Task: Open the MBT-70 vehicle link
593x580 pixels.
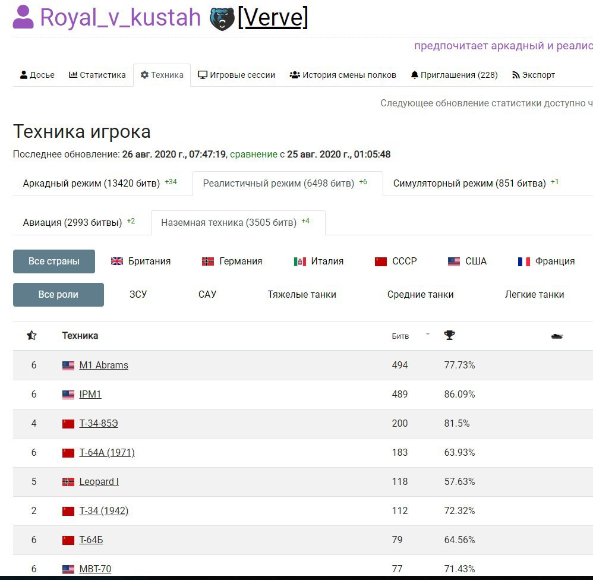Action: tap(95, 569)
